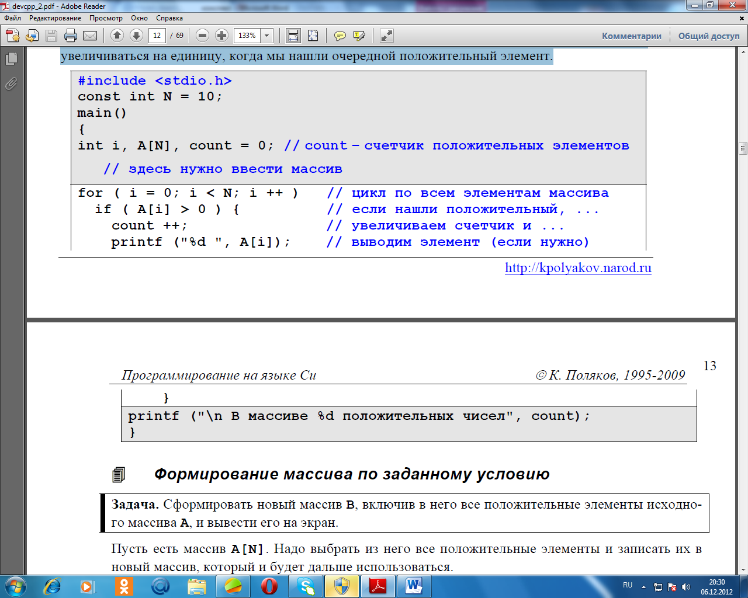The height and width of the screenshot is (598, 748).
Task: Zoom out using the minus button
Action: pos(202,36)
